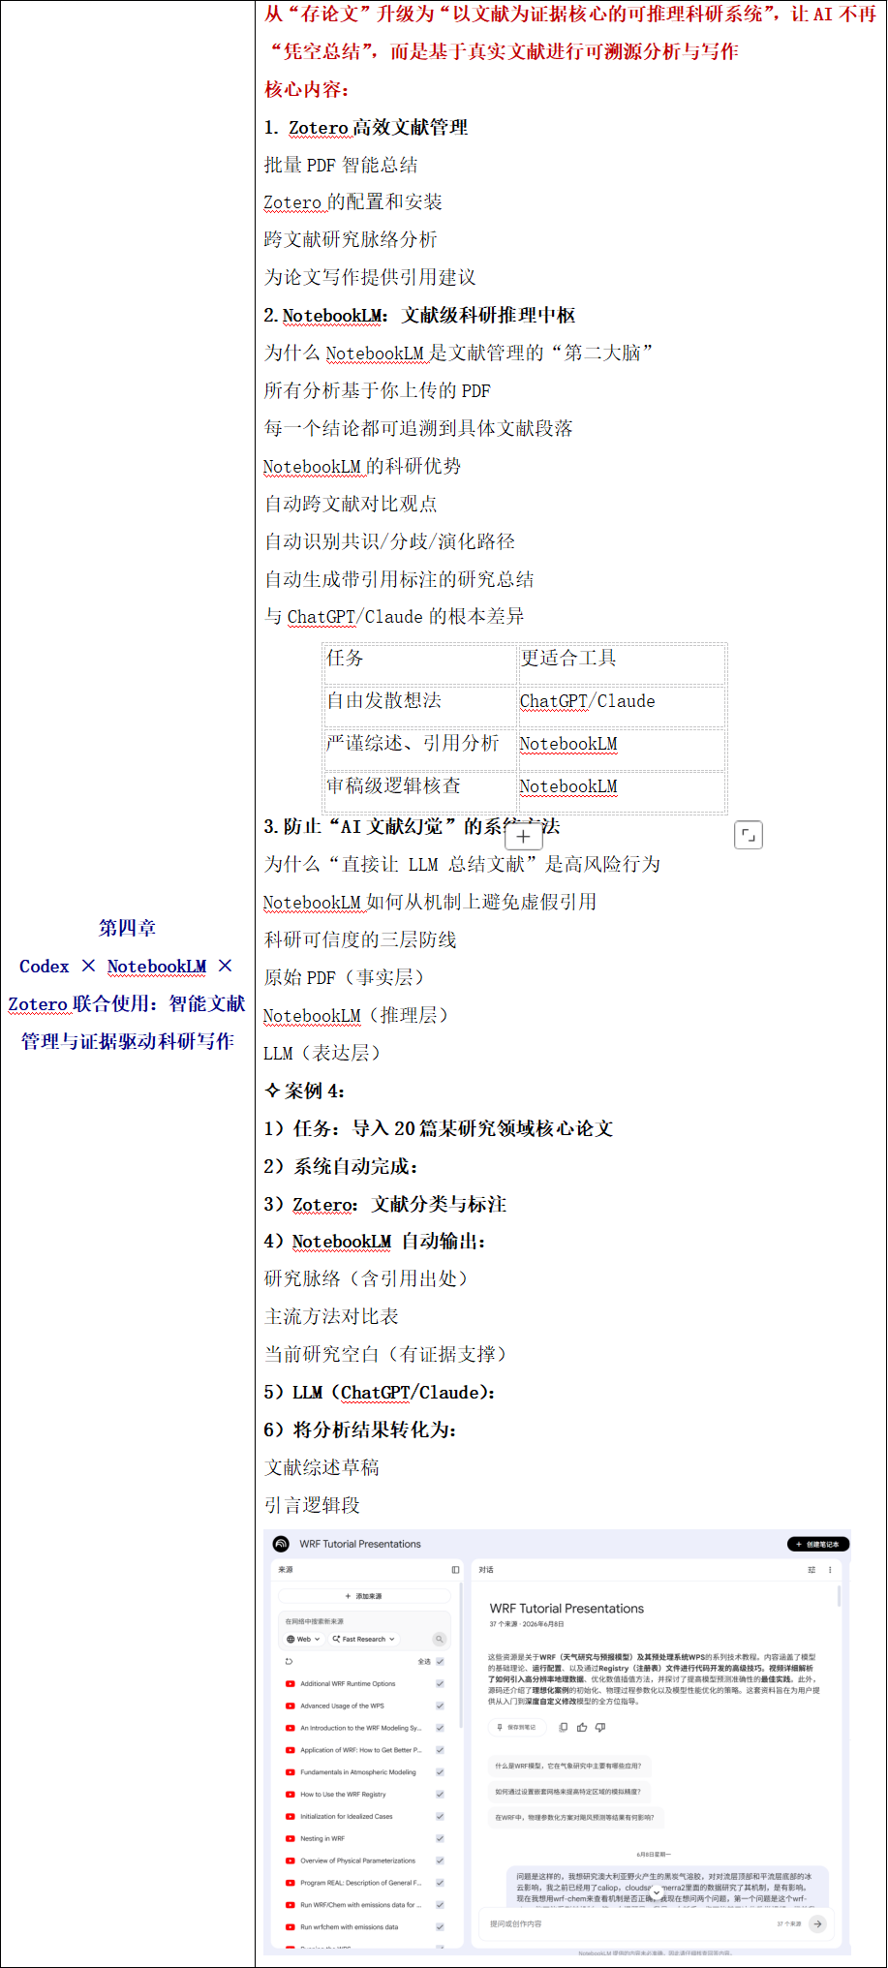Screen dimensions: 888x1968
Task: Click the 37 个来源 count beside send
Action: tap(789, 1923)
